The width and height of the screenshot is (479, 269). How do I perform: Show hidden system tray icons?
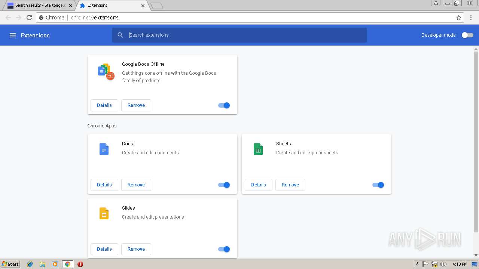pos(418,264)
